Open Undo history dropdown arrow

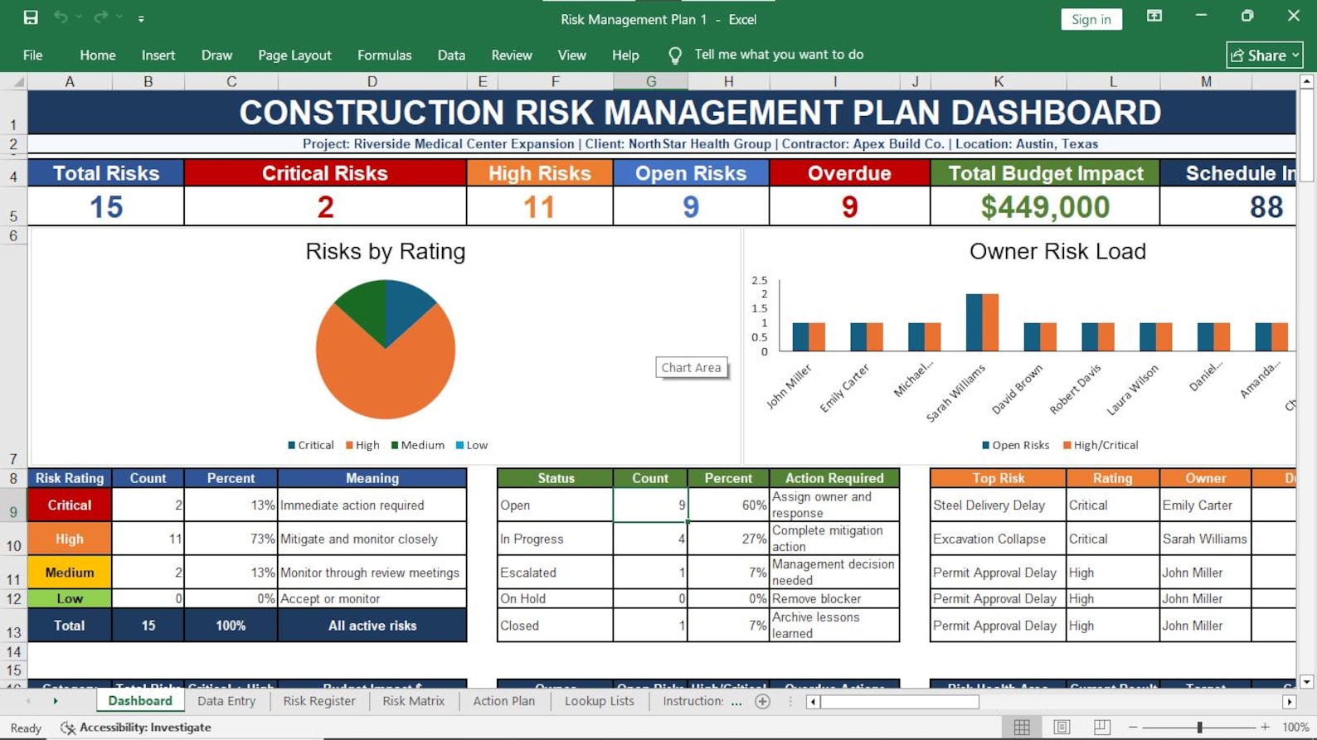click(79, 17)
